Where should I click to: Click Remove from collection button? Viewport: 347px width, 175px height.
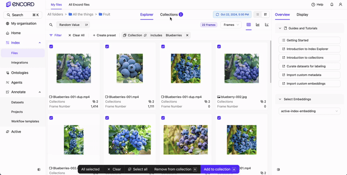(x=175, y=169)
